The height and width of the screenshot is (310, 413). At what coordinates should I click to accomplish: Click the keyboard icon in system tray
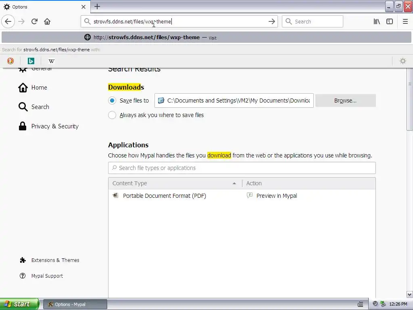click(360, 304)
